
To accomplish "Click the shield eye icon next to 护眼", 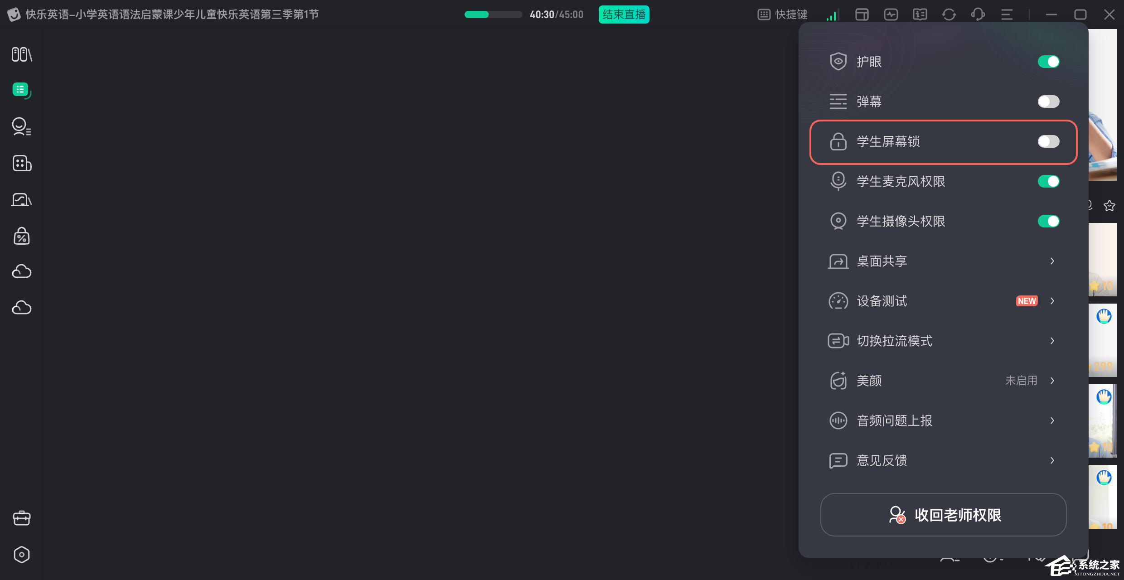I will 838,61.
